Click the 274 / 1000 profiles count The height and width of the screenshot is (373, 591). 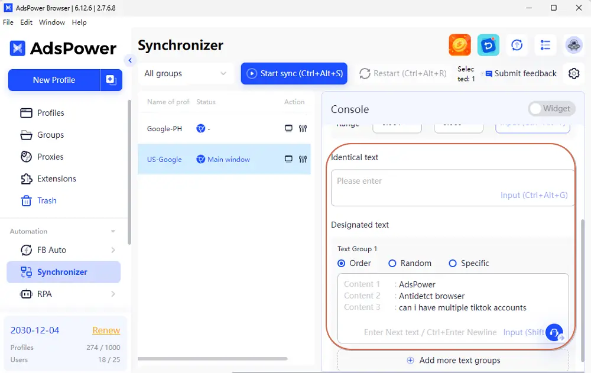pos(103,348)
